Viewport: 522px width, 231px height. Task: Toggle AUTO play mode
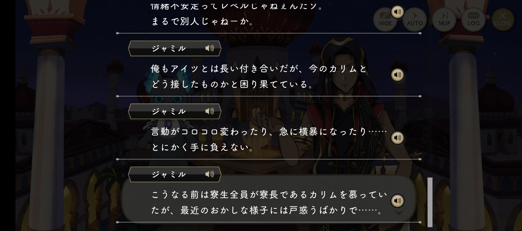click(x=415, y=20)
